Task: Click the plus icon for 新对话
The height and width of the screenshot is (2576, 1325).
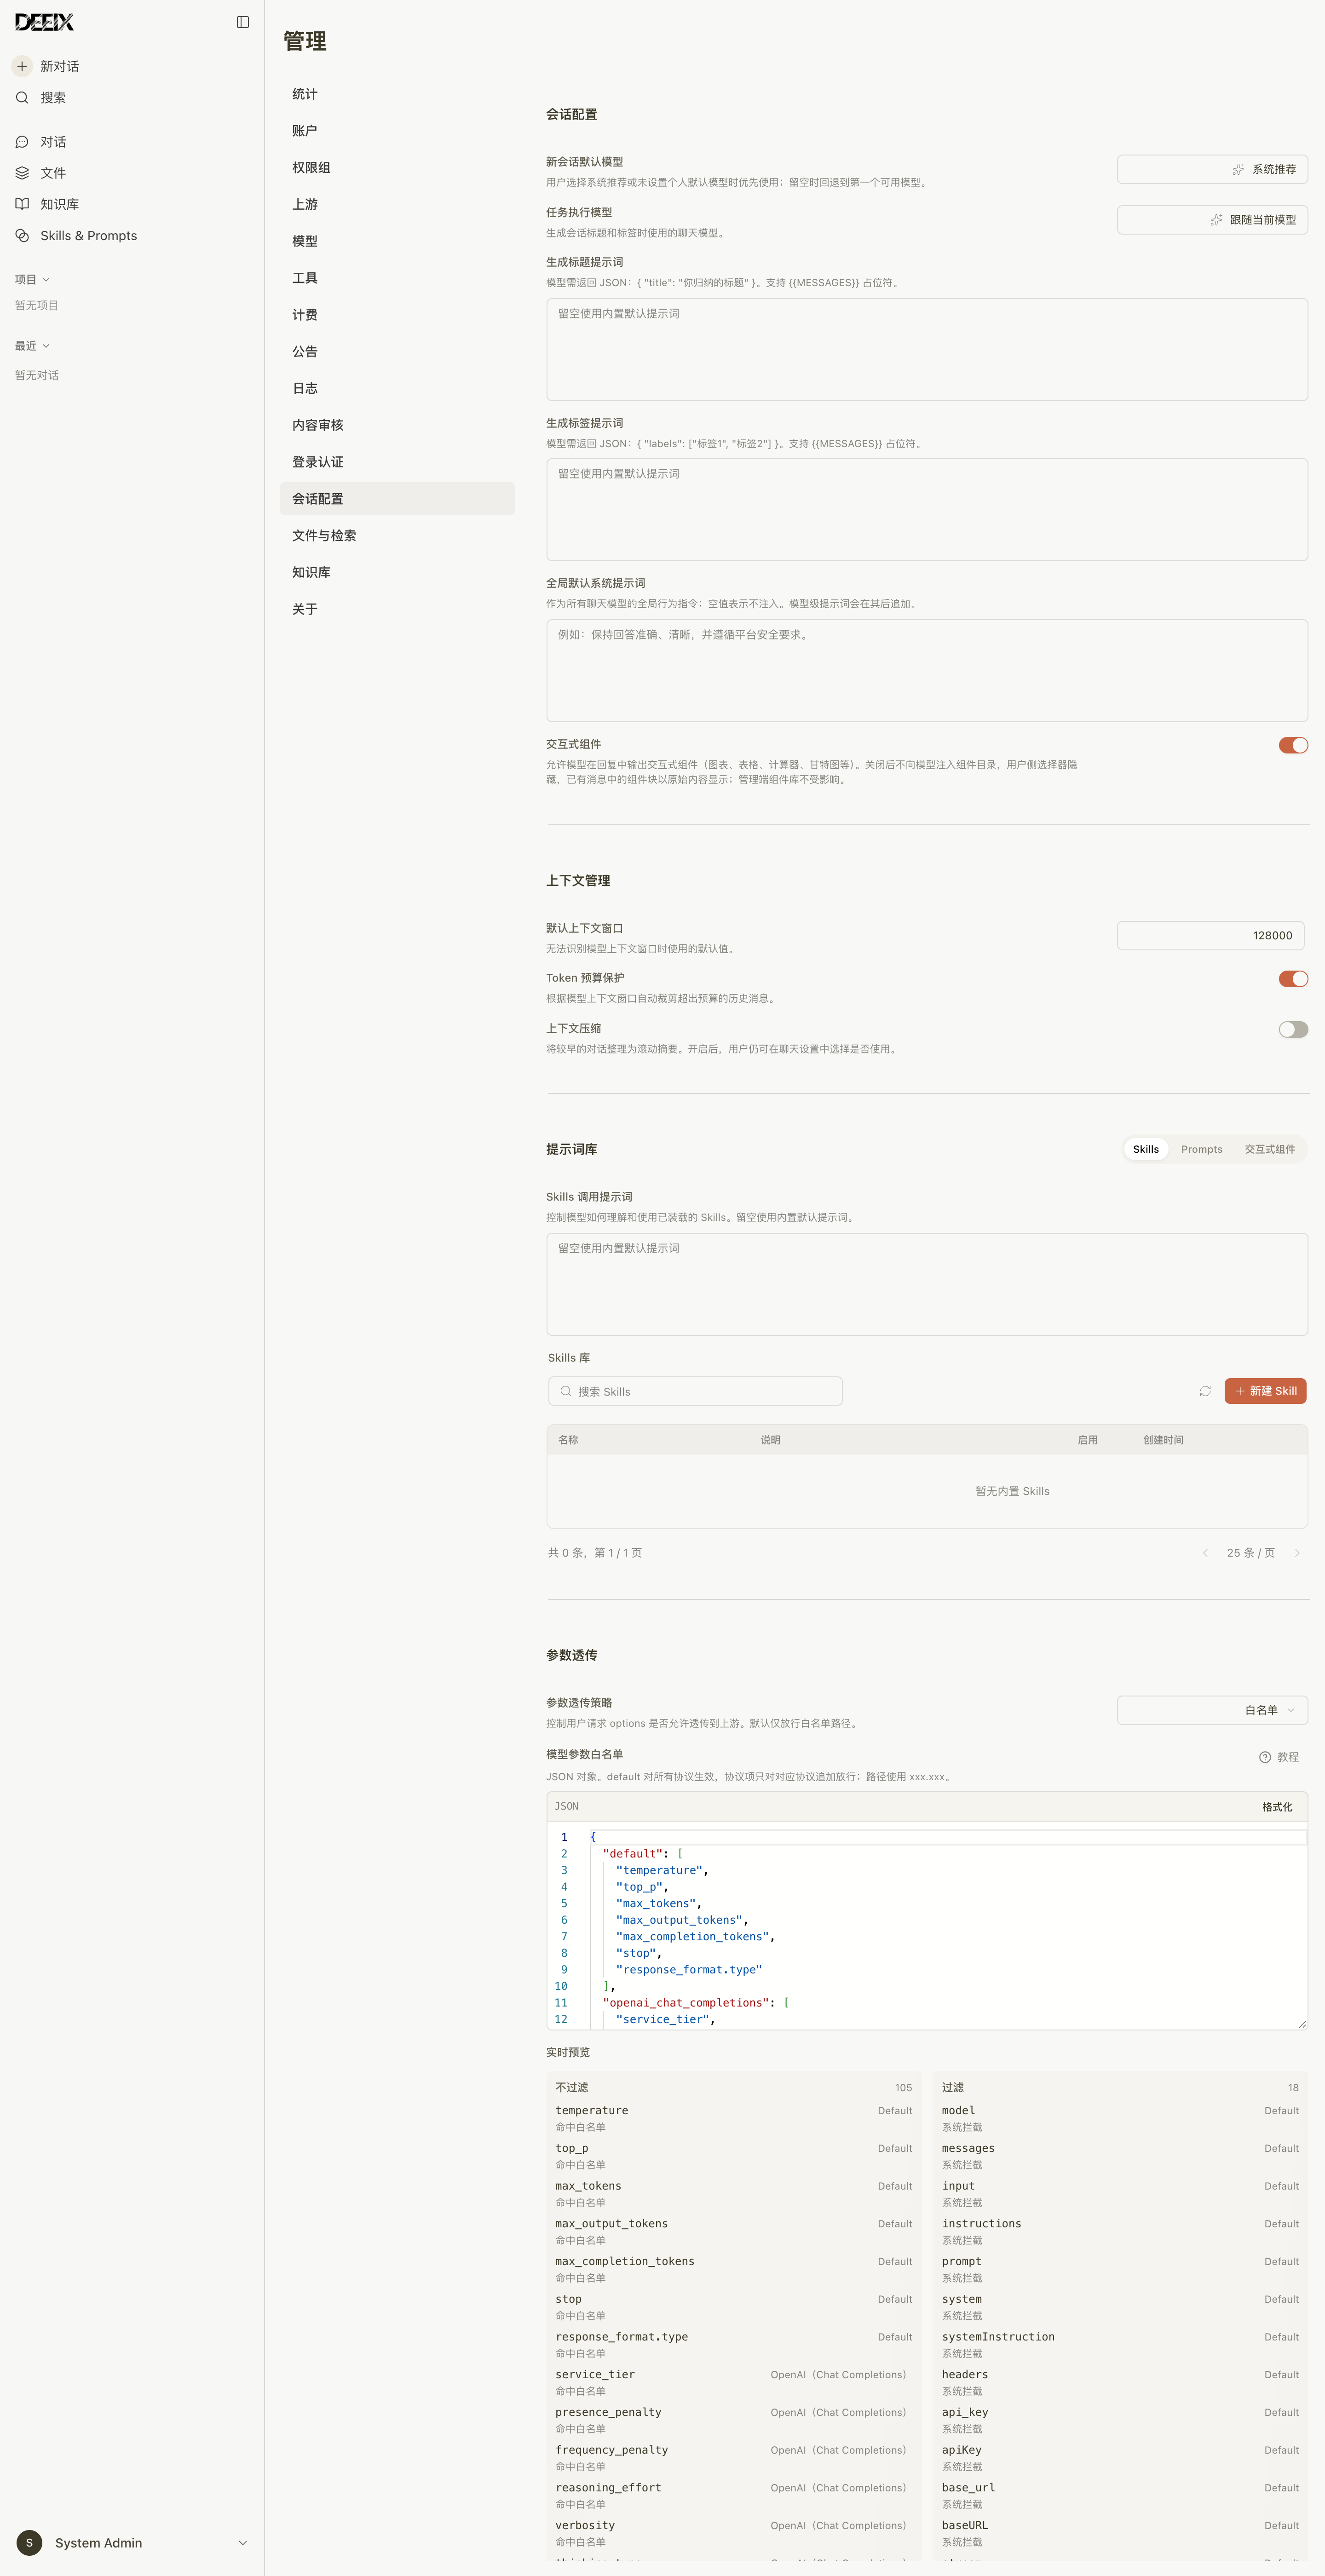Action: pyautogui.click(x=22, y=66)
